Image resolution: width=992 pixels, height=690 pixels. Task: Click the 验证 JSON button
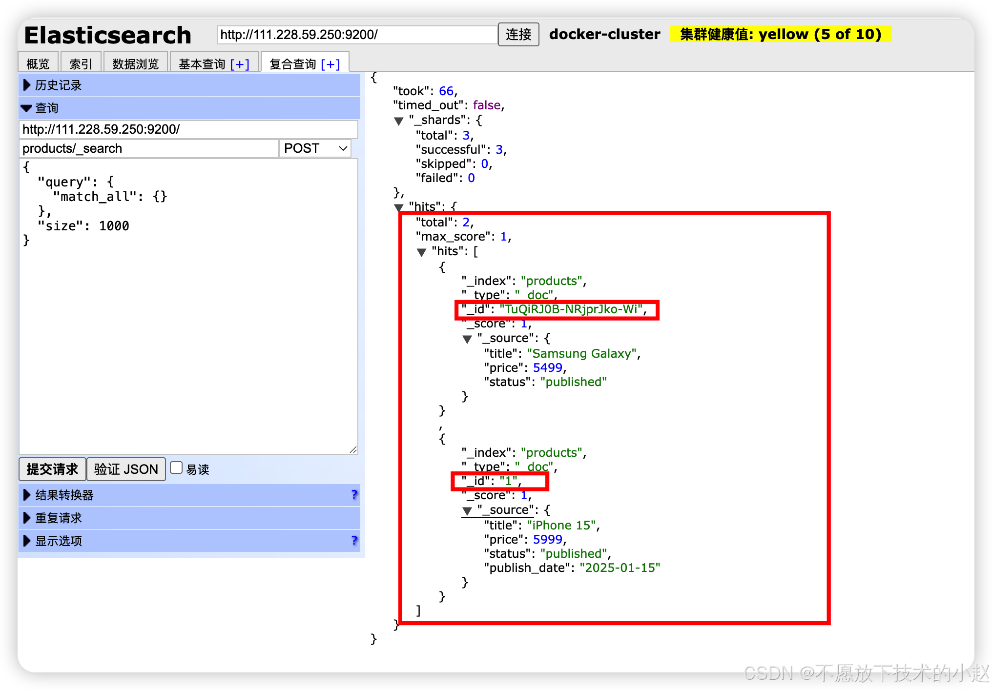(126, 469)
